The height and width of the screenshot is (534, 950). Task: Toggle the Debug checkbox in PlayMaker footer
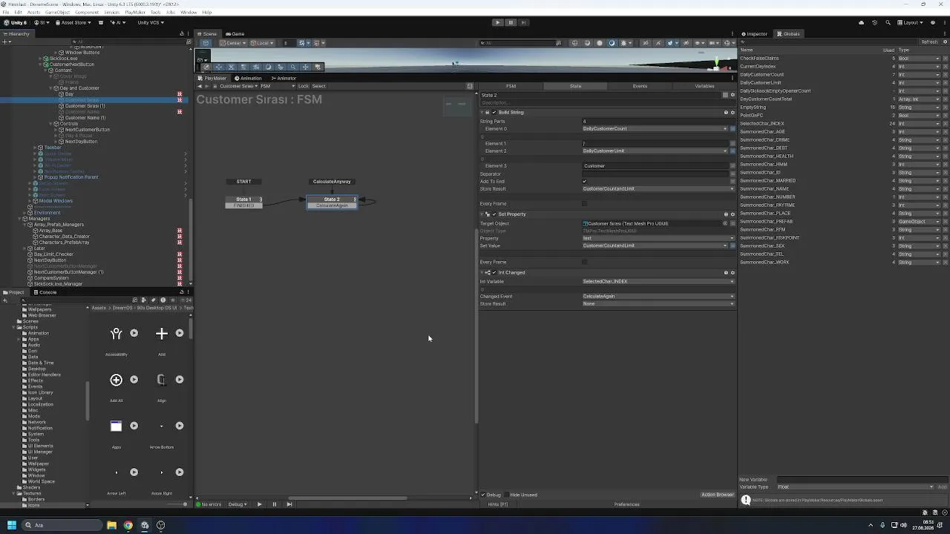pos(483,495)
